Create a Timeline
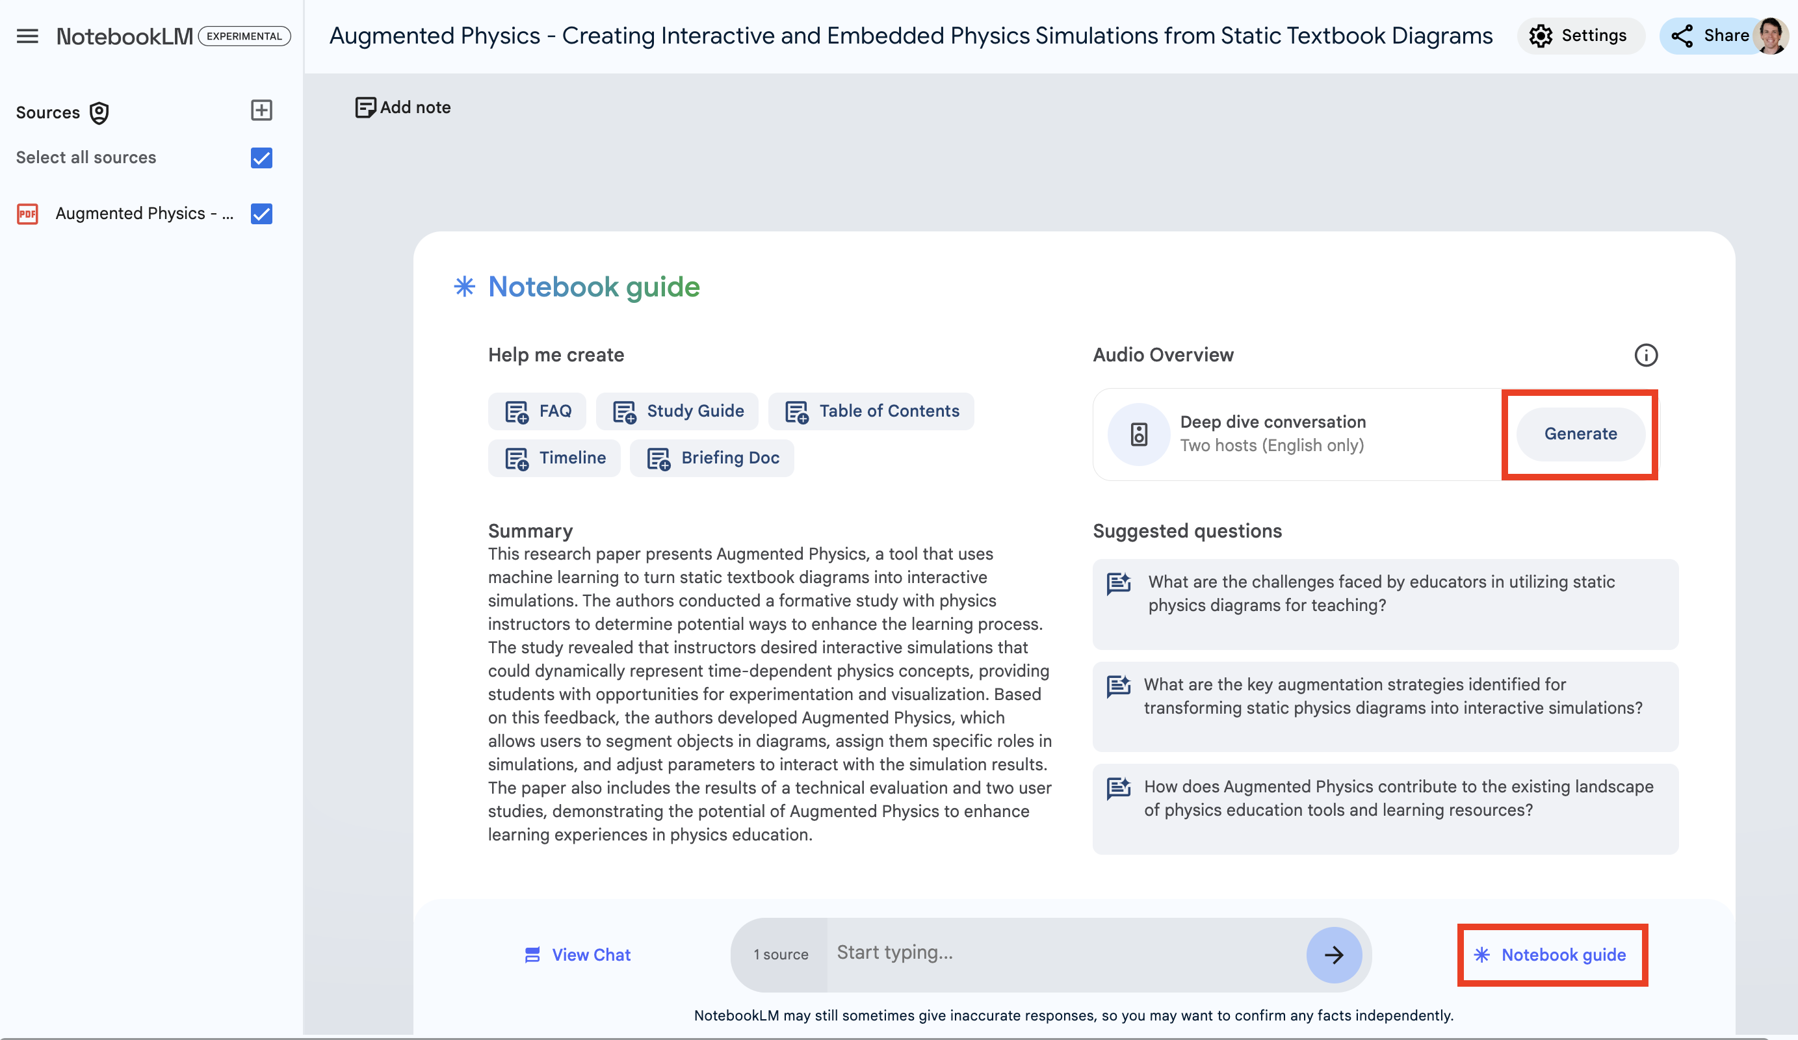This screenshot has height=1040, width=1798. (554, 458)
